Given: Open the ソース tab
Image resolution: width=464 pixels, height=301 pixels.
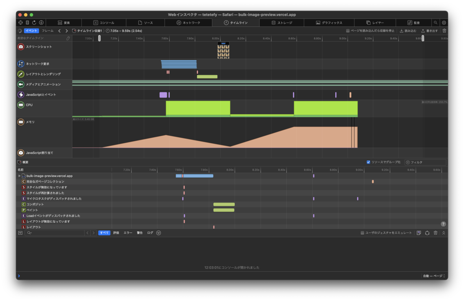Looking at the screenshot, I should [145, 23].
